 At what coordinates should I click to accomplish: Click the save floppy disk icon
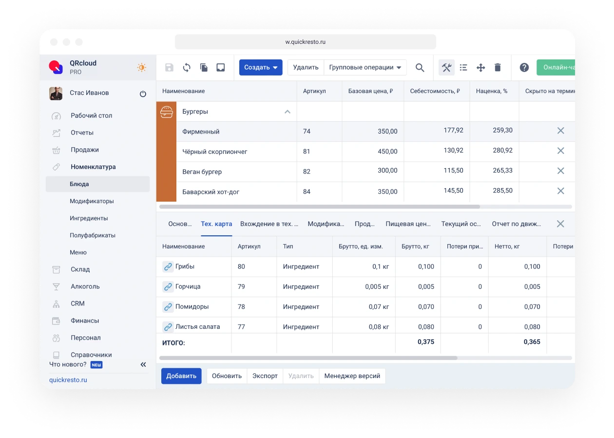(169, 68)
